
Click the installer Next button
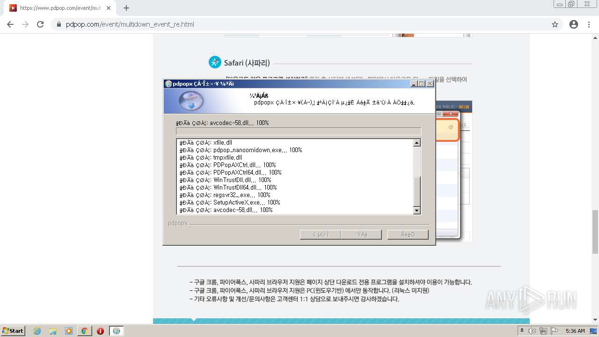click(x=361, y=234)
